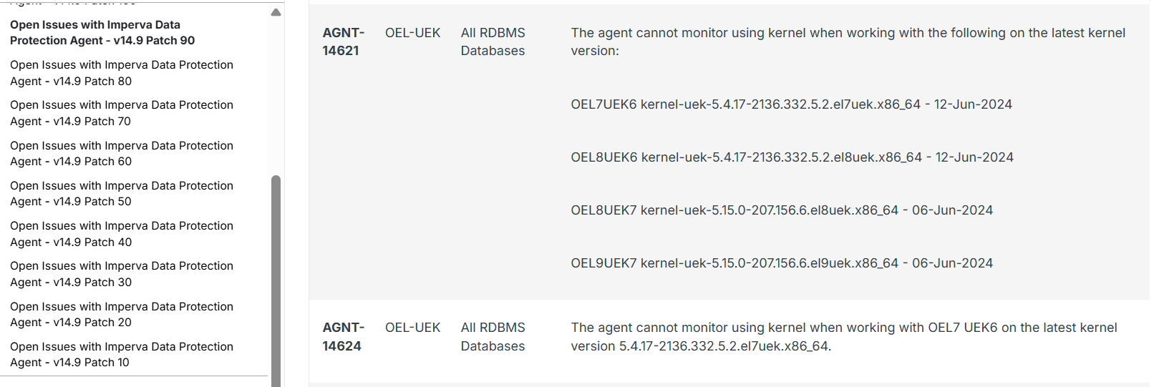Click the OEL8UEK6 kernel-uek-5.4.17 line
The width and height of the screenshot is (1154, 387).
click(792, 157)
